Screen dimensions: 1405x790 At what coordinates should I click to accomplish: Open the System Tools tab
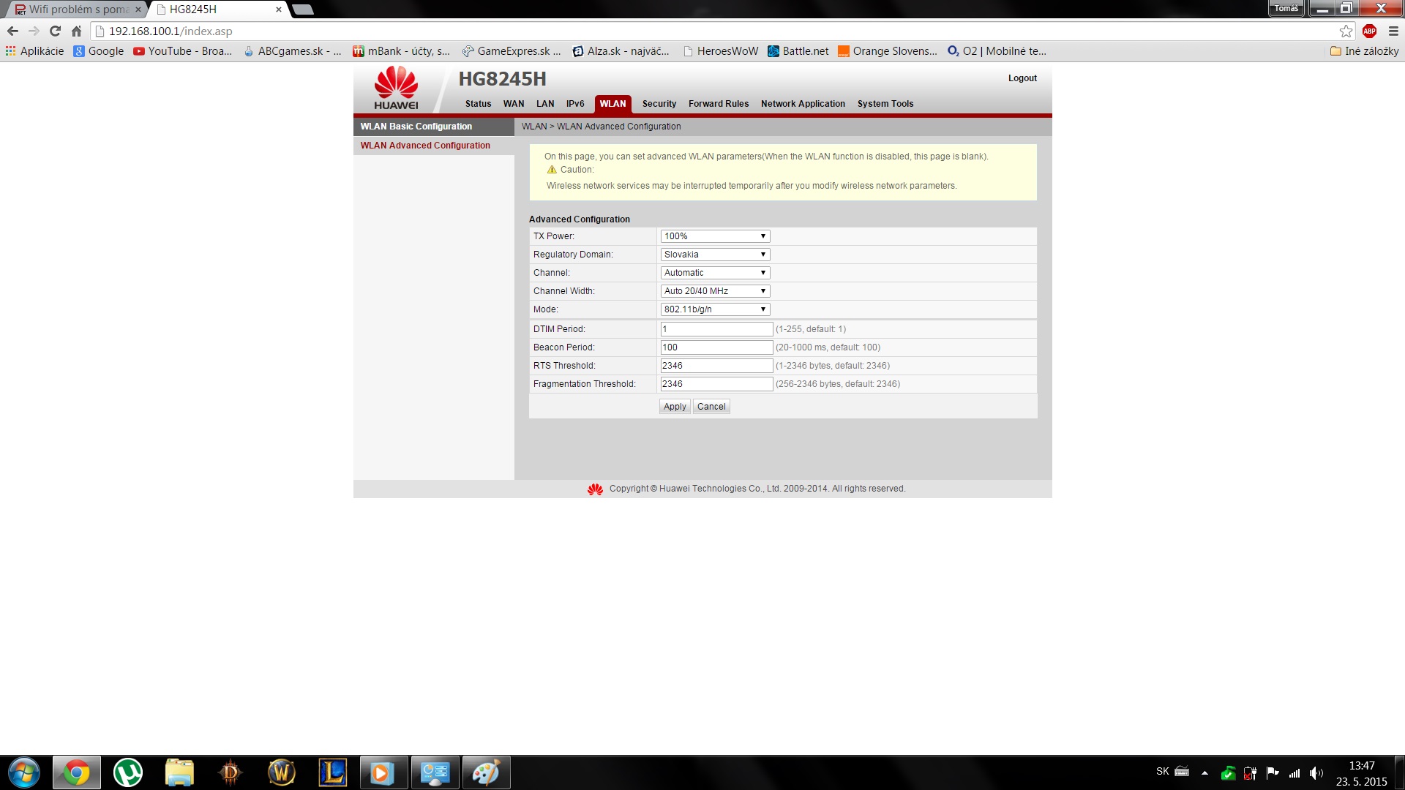click(885, 104)
